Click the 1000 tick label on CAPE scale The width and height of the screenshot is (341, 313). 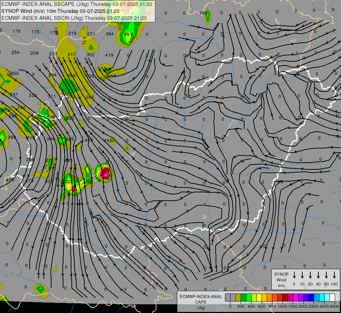tap(282, 306)
